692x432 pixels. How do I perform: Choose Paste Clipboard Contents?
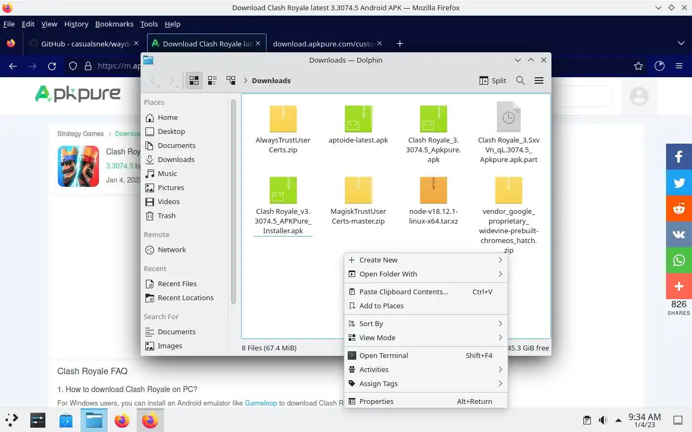pyautogui.click(x=426, y=292)
